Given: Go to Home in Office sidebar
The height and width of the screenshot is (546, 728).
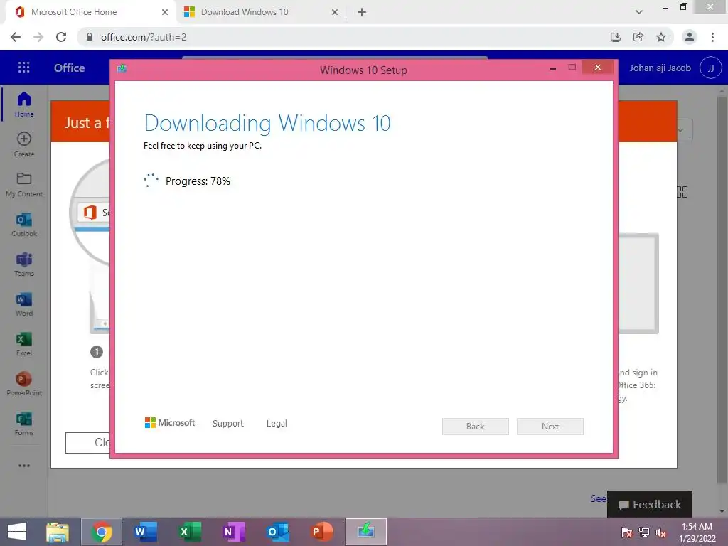Looking at the screenshot, I should tap(24, 105).
